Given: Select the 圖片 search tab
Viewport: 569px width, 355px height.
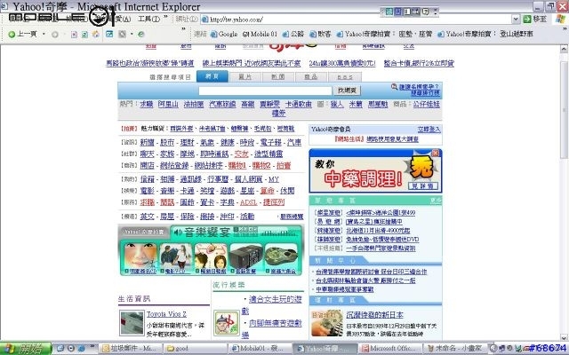Looking at the screenshot, I should pyautogui.click(x=245, y=77).
